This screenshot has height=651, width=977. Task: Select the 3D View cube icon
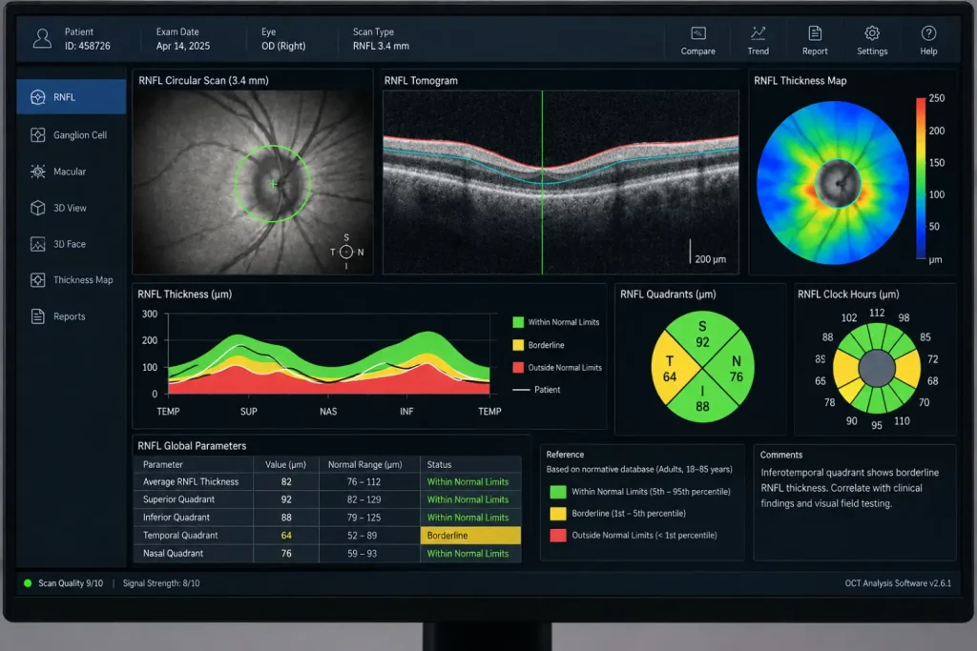point(38,208)
